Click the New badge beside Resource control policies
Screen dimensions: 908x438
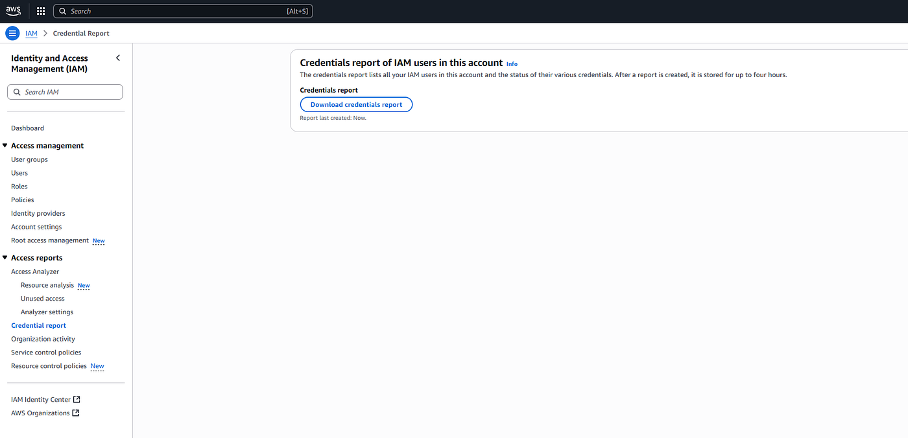click(x=97, y=366)
